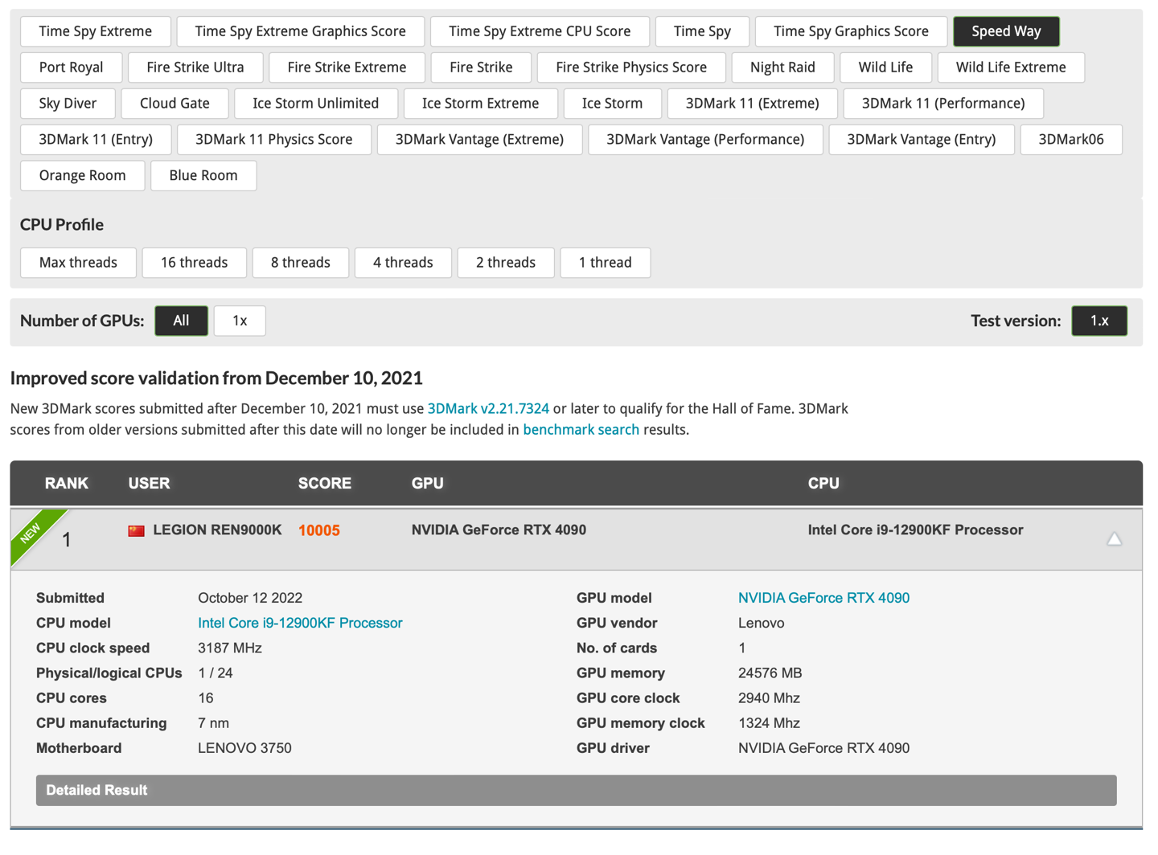
Task: Switch to the Time Spy benchmark
Action: pos(702,31)
